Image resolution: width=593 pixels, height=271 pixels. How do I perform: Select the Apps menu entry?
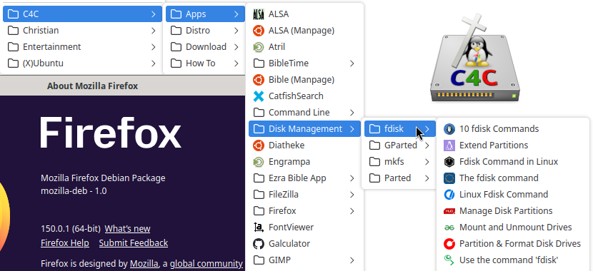205,14
